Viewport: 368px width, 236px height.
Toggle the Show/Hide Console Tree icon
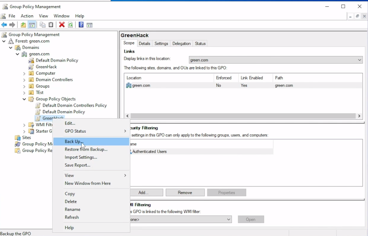(x=32, y=25)
